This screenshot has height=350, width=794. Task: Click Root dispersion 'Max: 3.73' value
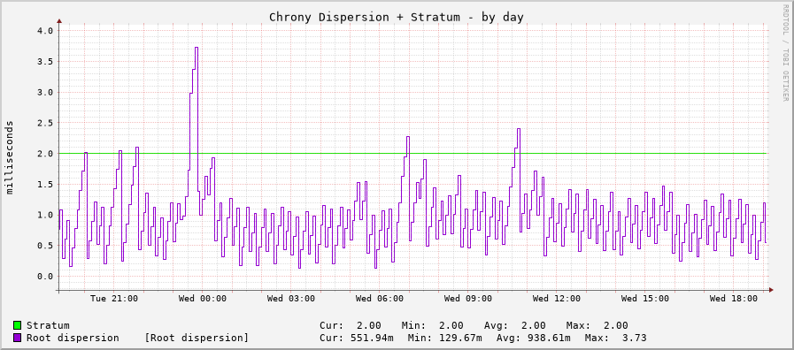615,338
